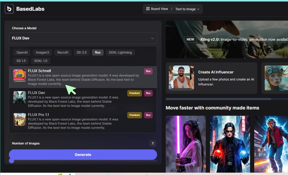The width and height of the screenshot is (288, 175).
Task: Click the Premium badge on FLUX Pro 1.1
Action: (135, 115)
